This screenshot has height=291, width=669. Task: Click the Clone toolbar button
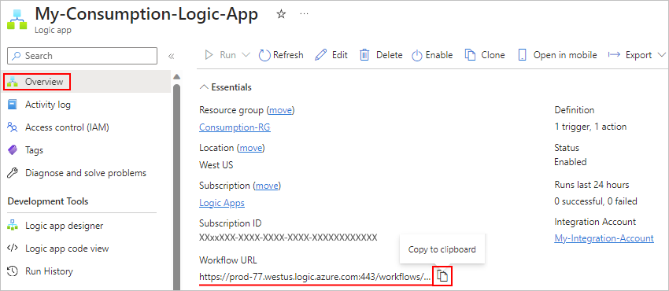485,55
